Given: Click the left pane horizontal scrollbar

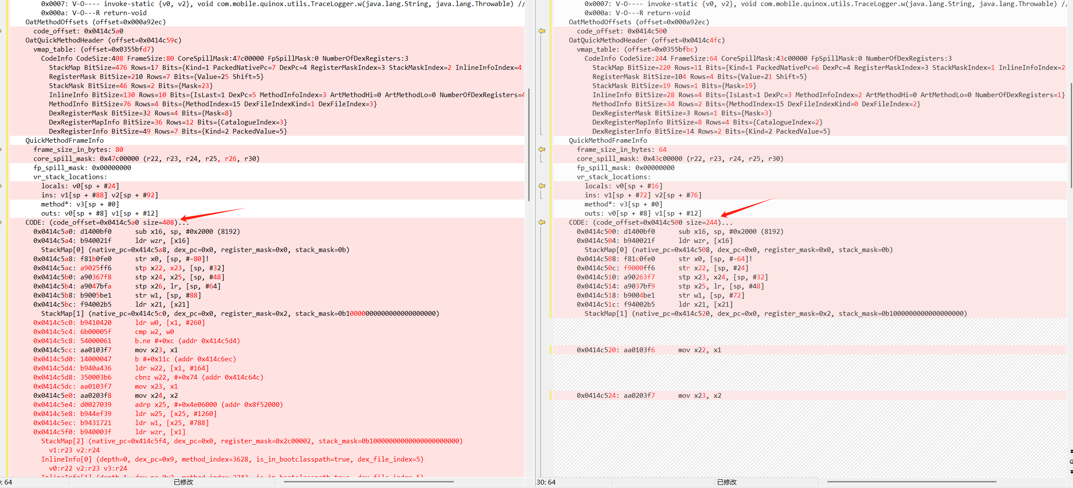Looking at the screenshot, I should pos(369,481).
